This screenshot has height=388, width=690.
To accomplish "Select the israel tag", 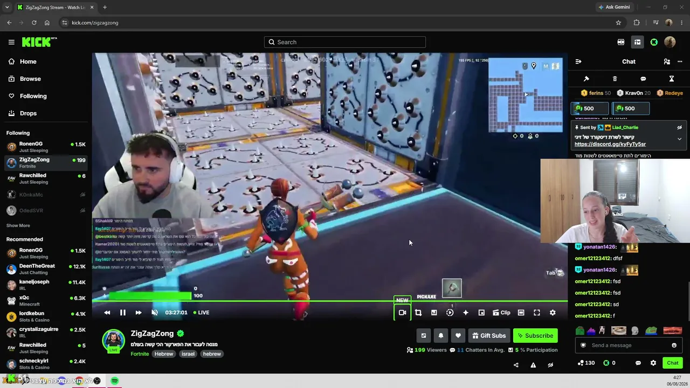I will point(188,354).
